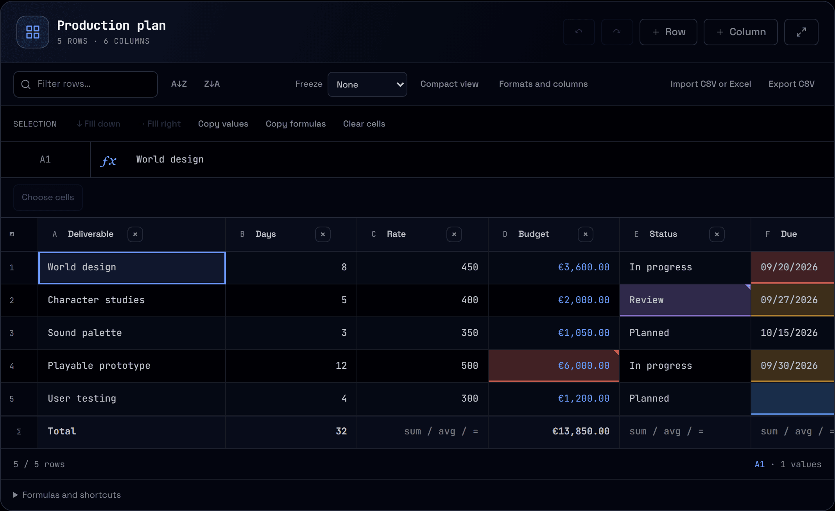The image size is (835, 511).
Task: Click the Due column header
Action: coord(793,234)
